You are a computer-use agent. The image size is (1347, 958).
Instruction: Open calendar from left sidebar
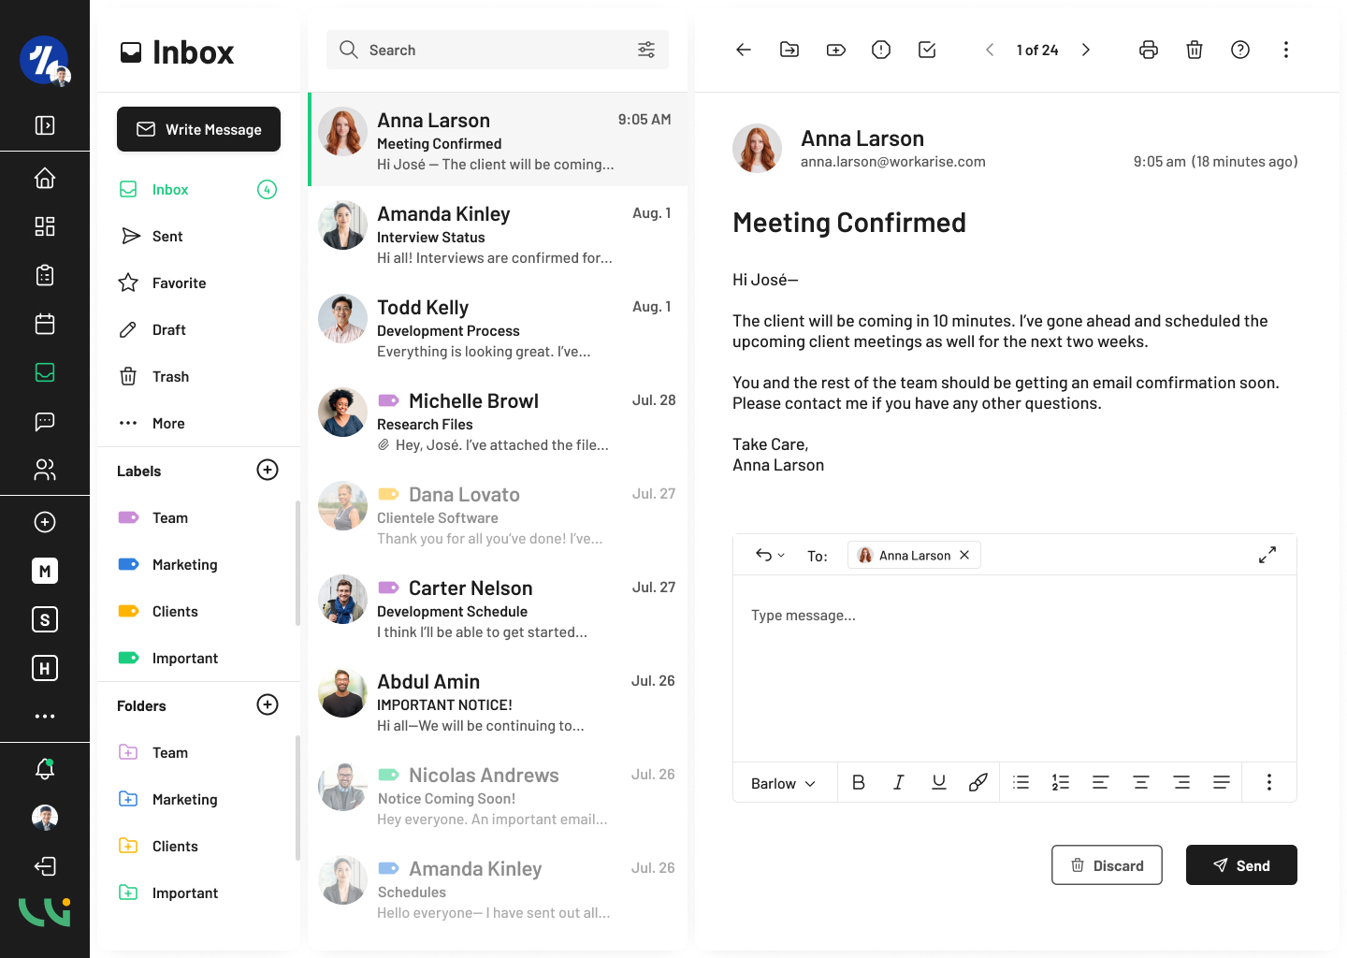tap(45, 325)
